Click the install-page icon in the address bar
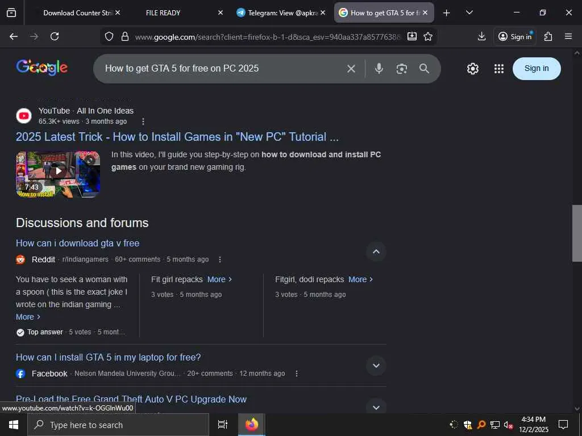 click(411, 36)
